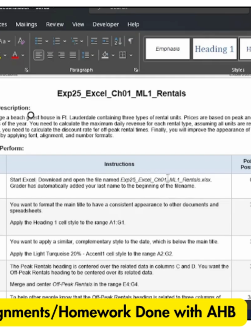
Task: Toggle Show/Hide paragraph marks
Action: (x=131, y=41)
